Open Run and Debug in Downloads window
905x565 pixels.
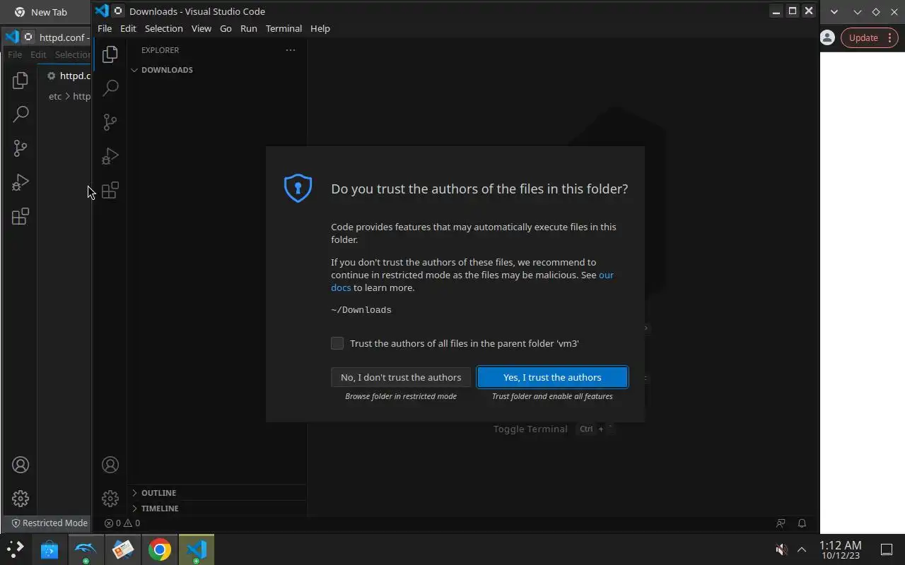[x=110, y=156]
